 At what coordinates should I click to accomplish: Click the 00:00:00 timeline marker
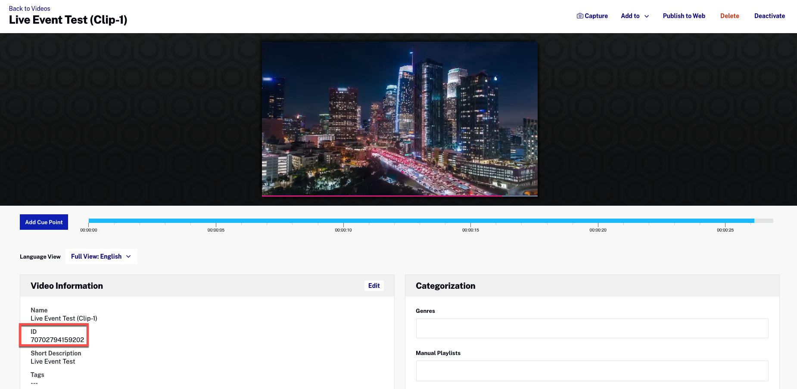(x=89, y=230)
